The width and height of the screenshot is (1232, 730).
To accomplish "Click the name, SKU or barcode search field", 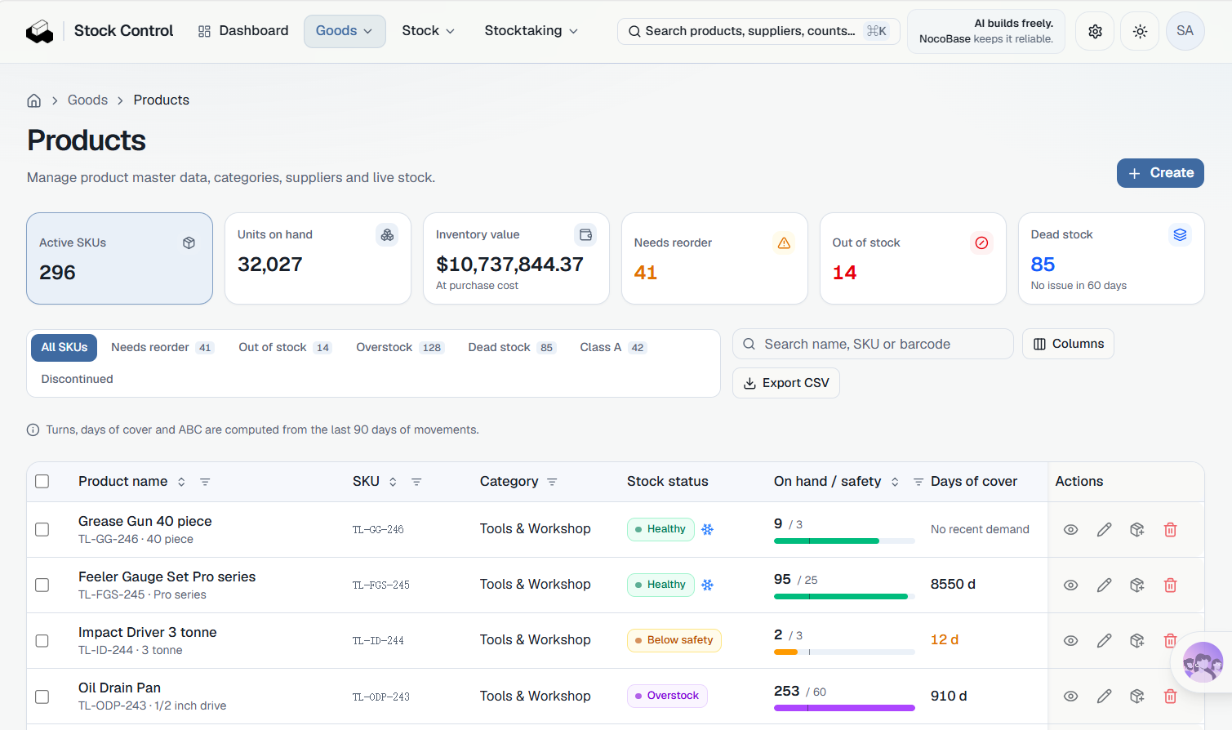I will [873, 344].
